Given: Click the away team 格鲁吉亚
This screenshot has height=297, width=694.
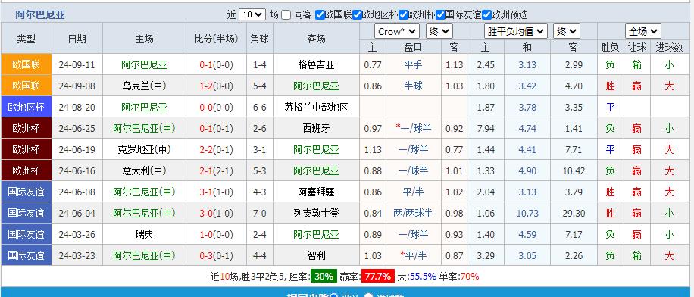Looking at the screenshot, I should 317,65.
